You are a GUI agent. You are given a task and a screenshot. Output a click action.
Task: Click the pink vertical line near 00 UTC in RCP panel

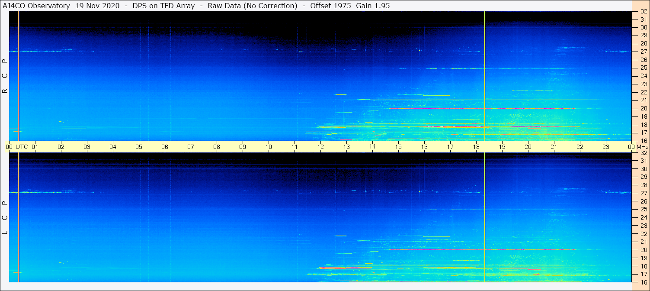click(x=19, y=76)
